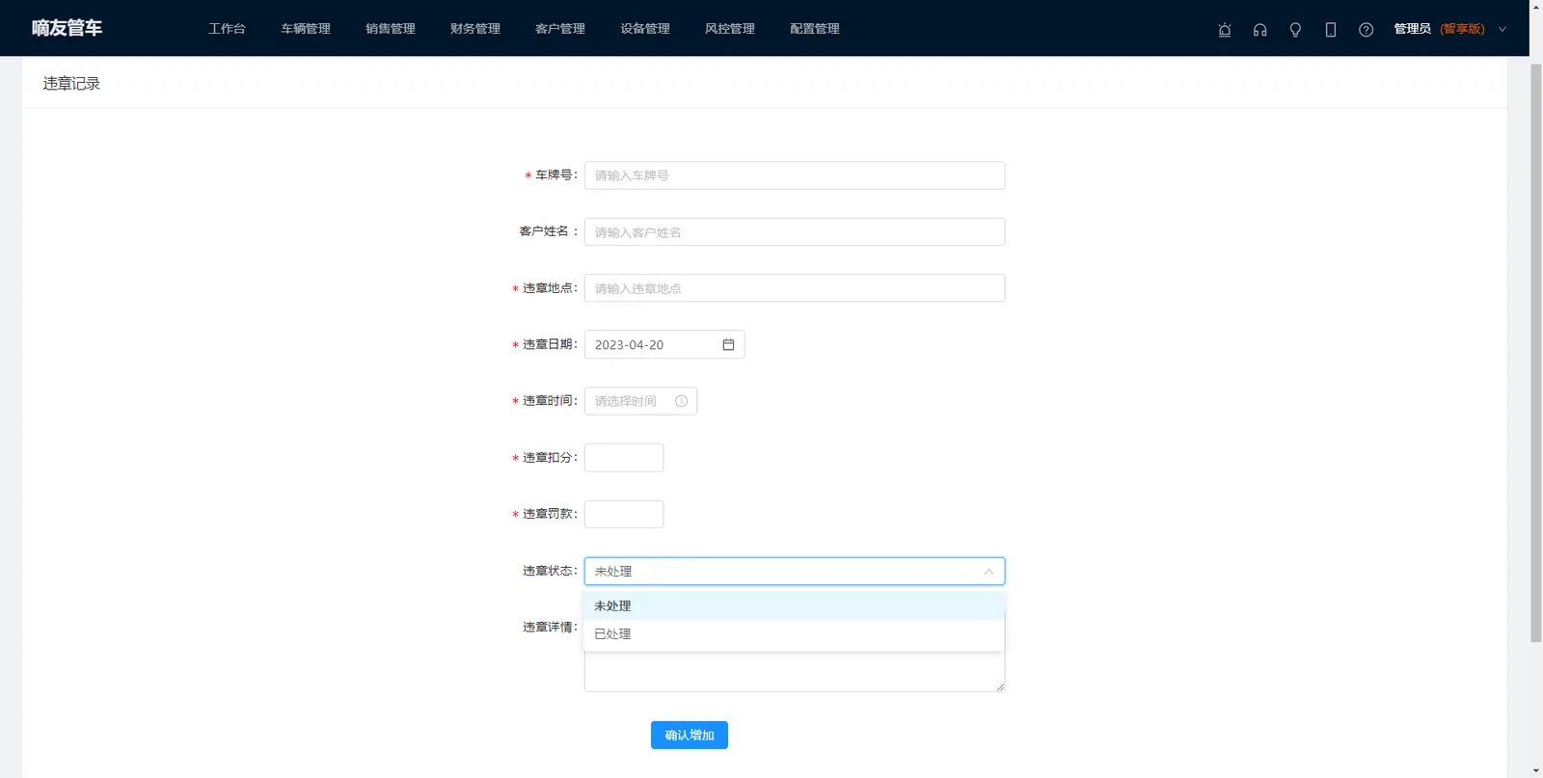Open the help question mark icon
The image size is (1543, 778).
[1366, 30]
